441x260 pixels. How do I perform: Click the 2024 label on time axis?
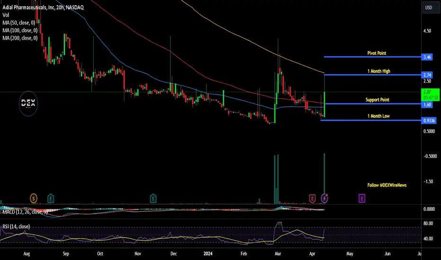208,254
